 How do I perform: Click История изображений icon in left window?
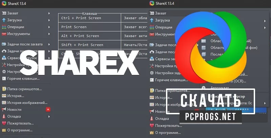(4, 103)
